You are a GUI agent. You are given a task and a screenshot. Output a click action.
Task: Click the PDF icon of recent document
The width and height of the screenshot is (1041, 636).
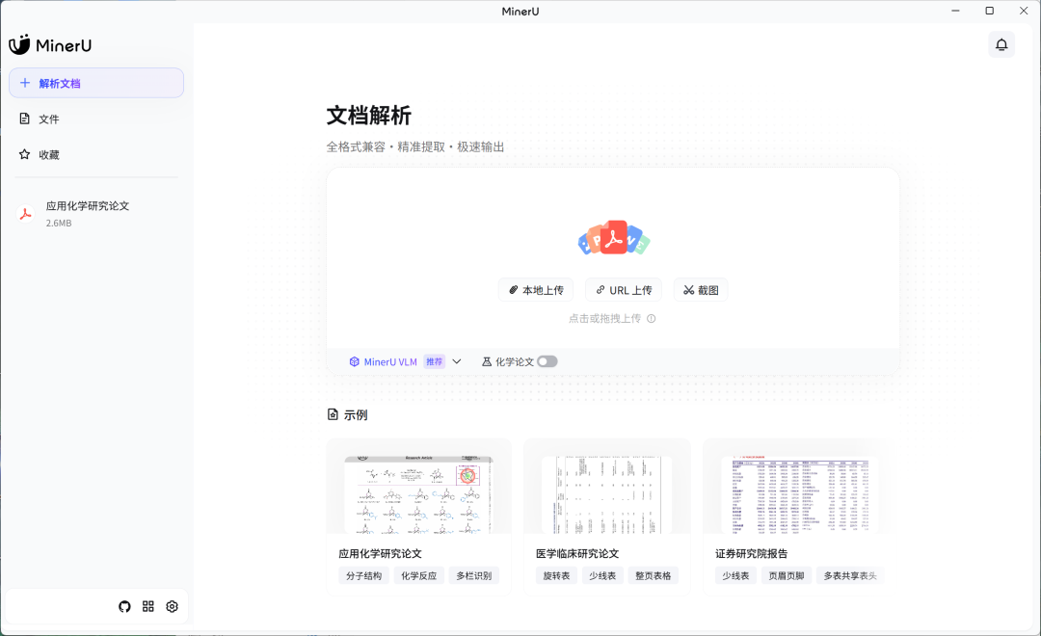point(26,214)
